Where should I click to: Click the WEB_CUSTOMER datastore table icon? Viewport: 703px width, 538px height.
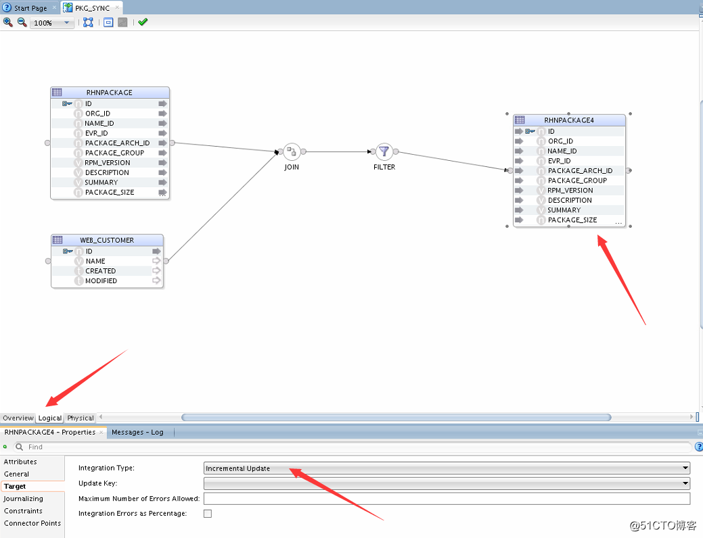58,240
